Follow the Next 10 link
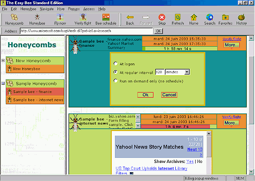 pyautogui.click(x=195, y=150)
